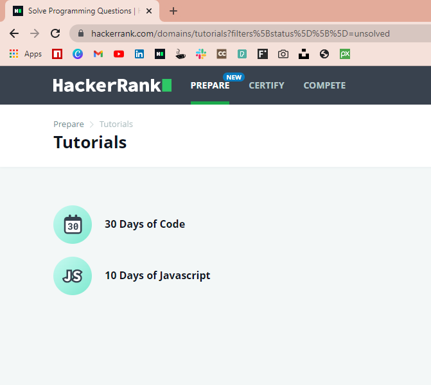The height and width of the screenshot is (385, 431).
Task: Open the black F bookmark icon
Action: (263, 54)
